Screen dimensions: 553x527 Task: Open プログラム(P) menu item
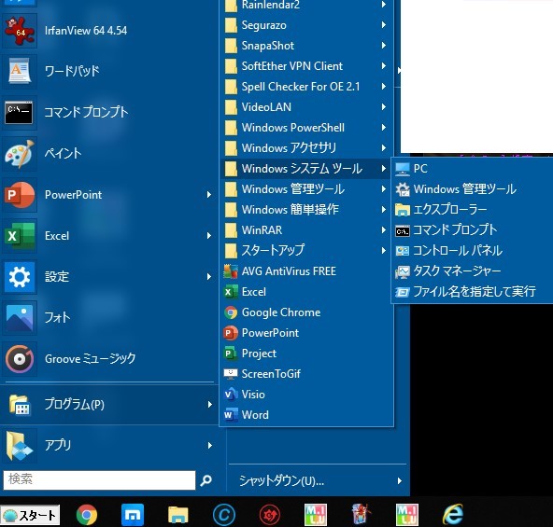(109, 405)
